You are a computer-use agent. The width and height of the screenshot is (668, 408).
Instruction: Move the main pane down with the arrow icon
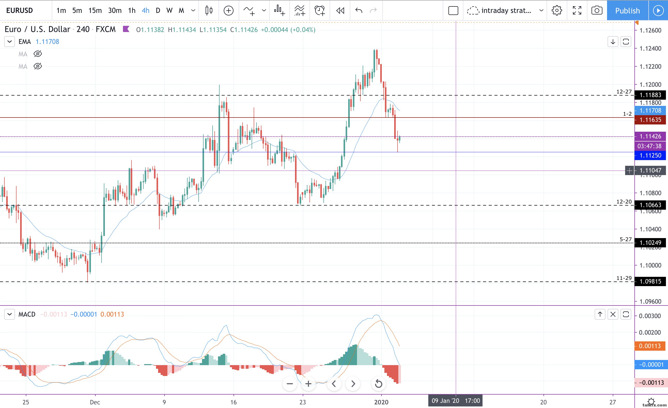tap(613, 42)
